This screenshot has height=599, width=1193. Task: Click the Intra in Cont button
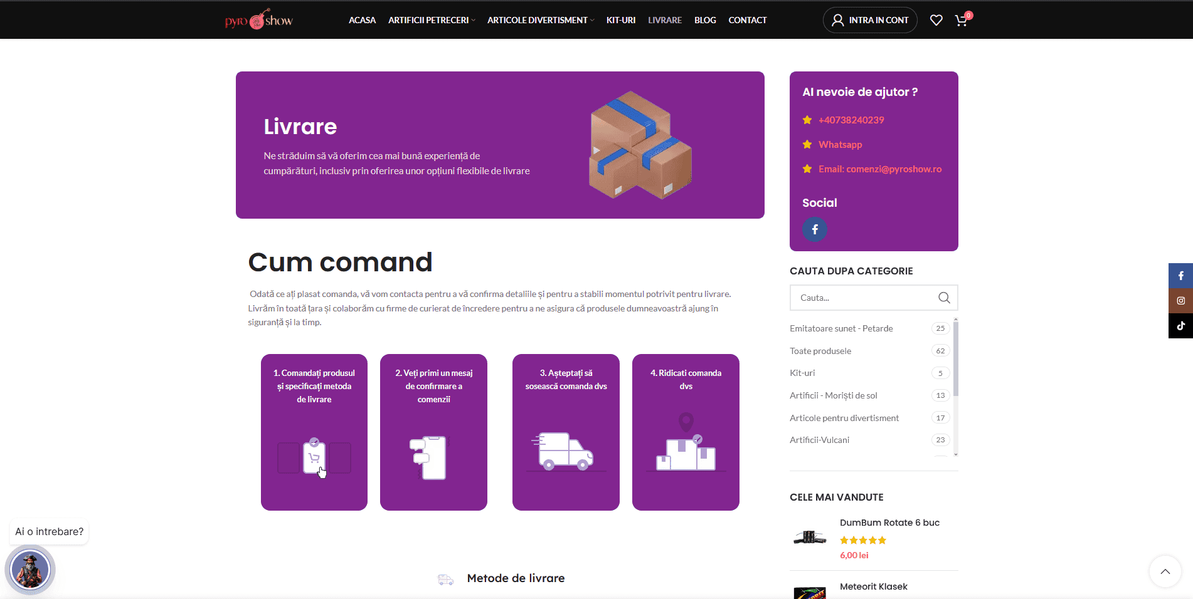pos(870,20)
